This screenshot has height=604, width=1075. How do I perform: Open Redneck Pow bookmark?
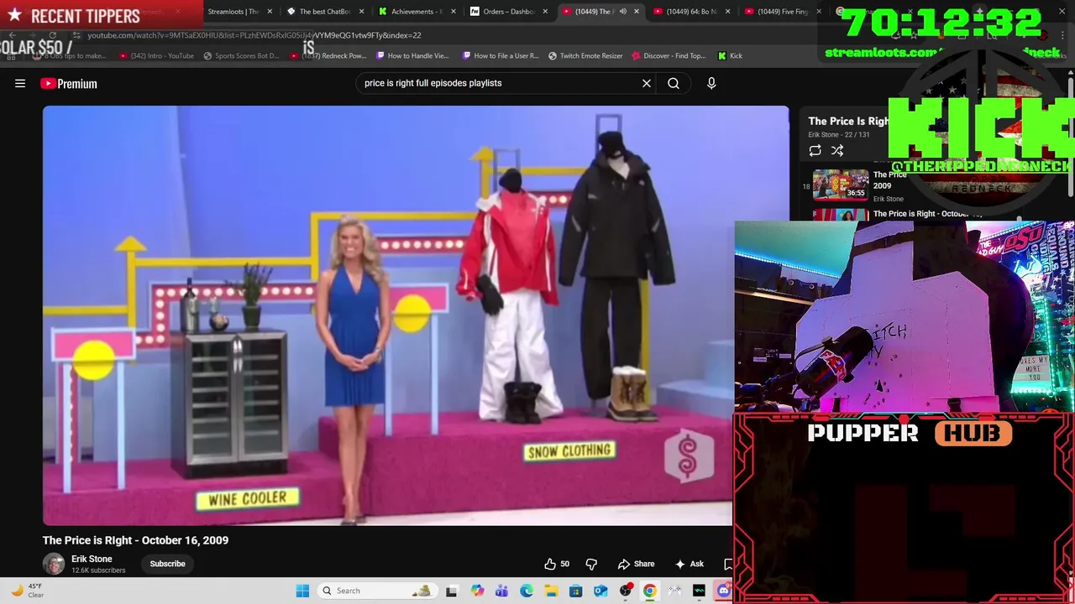[328, 55]
